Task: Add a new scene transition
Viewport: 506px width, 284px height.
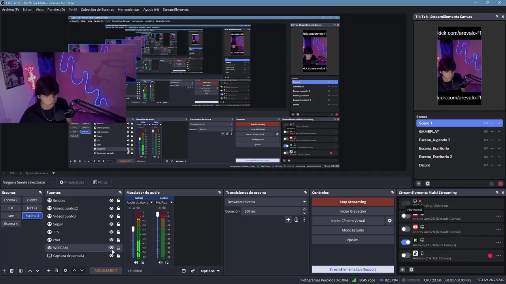Action: (288, 220)
